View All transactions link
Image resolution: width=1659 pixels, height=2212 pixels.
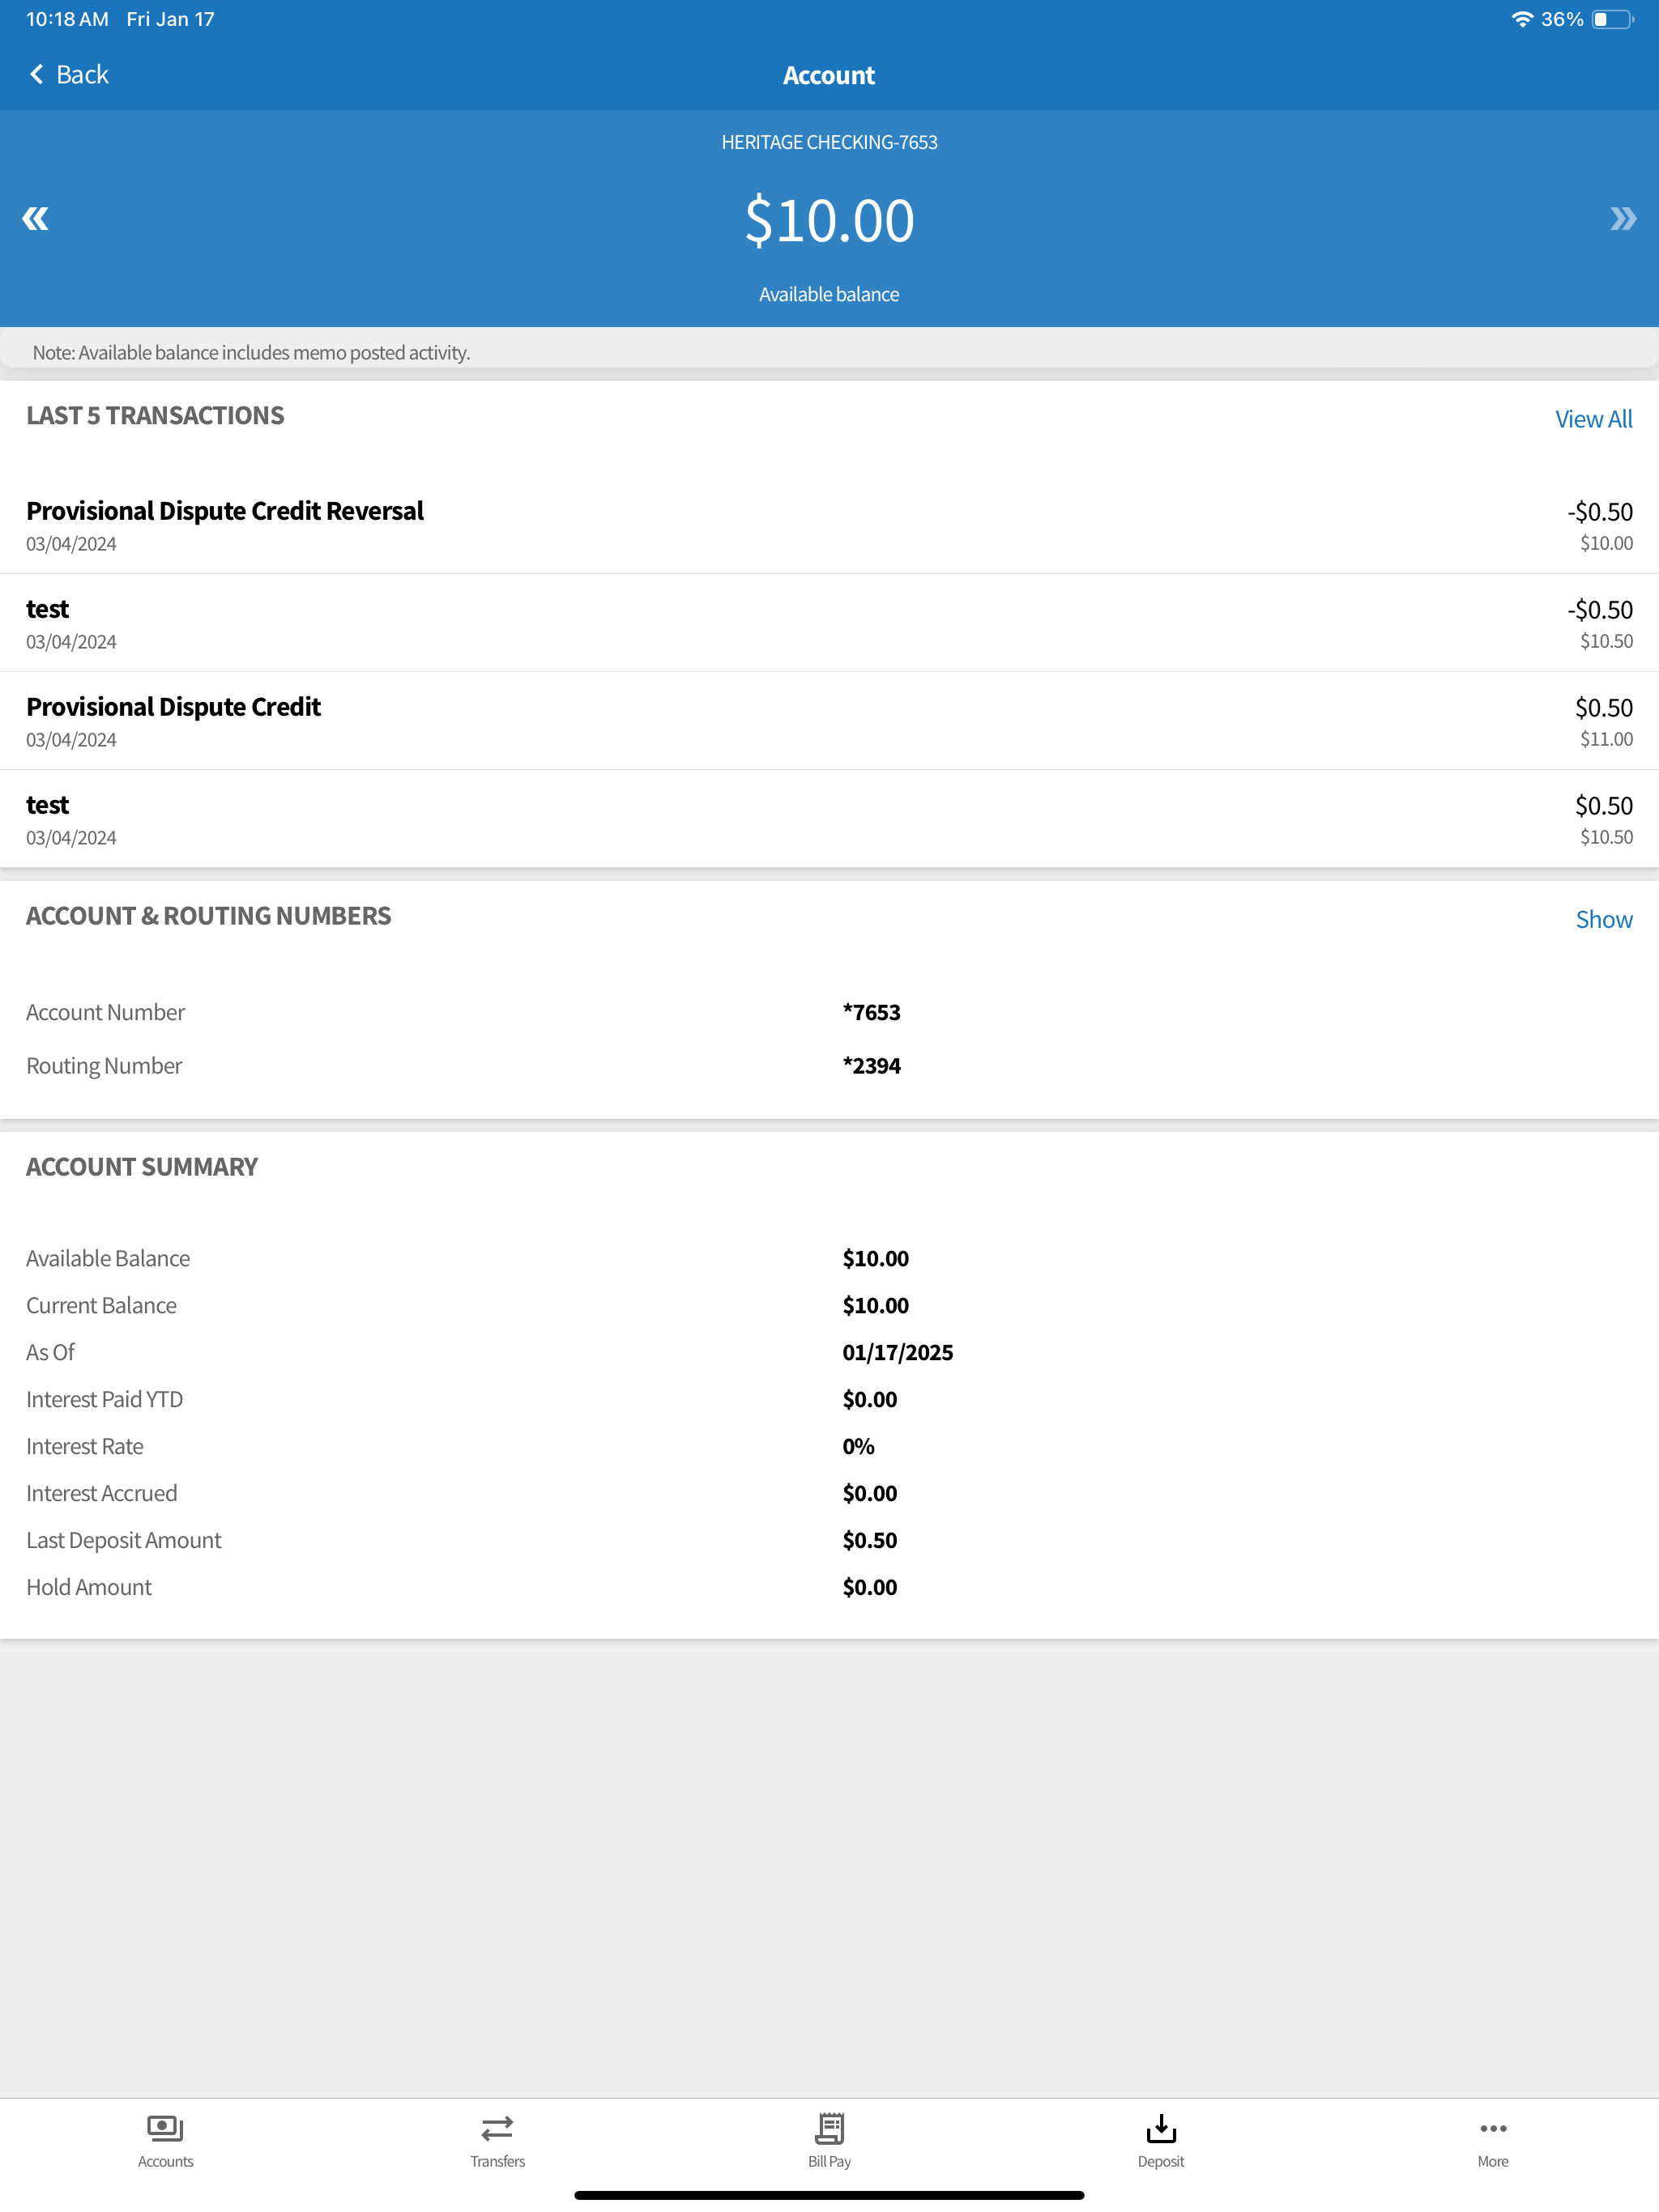click(x=1593, y=419)
